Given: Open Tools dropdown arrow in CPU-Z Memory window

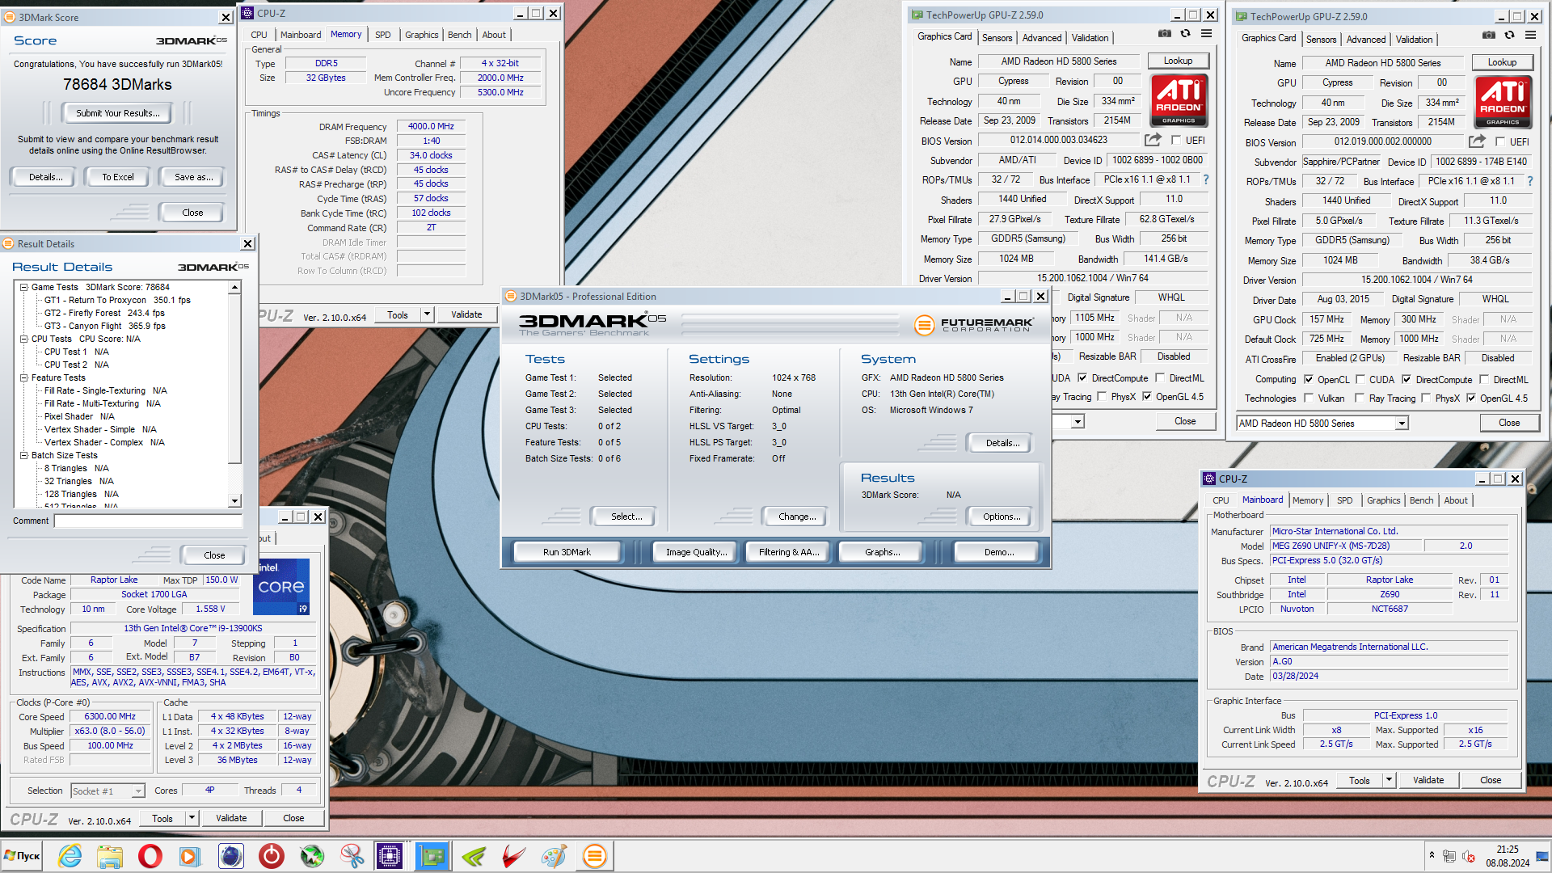Looking at the screenshot, I should [x=427, y=314].
